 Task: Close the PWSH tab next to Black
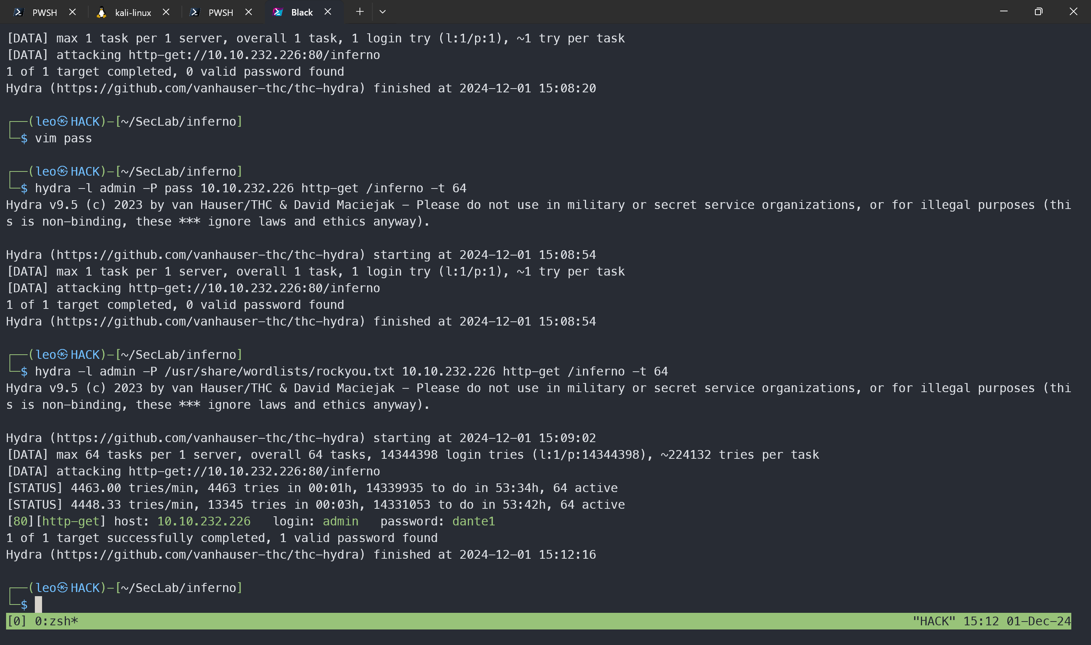[x=249, y=12]
